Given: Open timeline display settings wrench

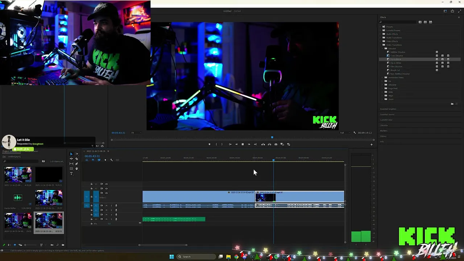Looking at the screenshot, I should click(112, 160).
